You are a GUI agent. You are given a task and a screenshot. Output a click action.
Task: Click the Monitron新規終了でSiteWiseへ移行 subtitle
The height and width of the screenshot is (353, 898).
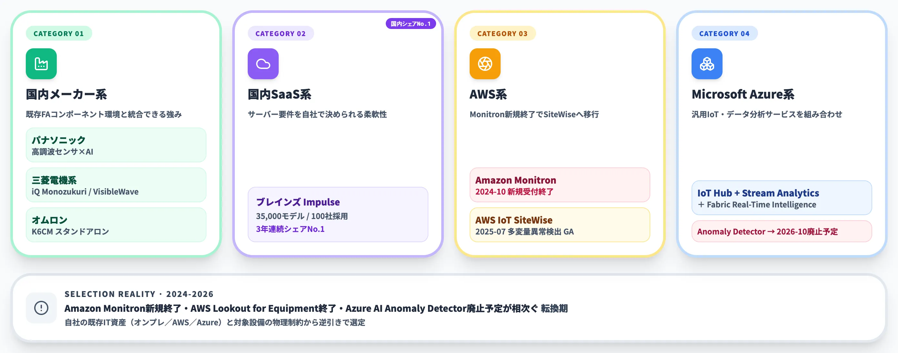534,114
